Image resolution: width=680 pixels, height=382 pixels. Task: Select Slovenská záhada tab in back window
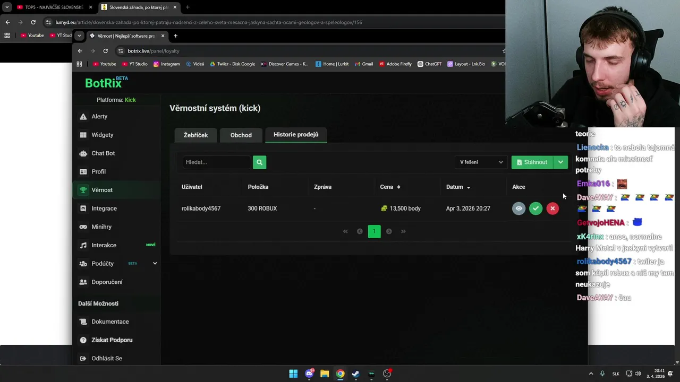139,7
